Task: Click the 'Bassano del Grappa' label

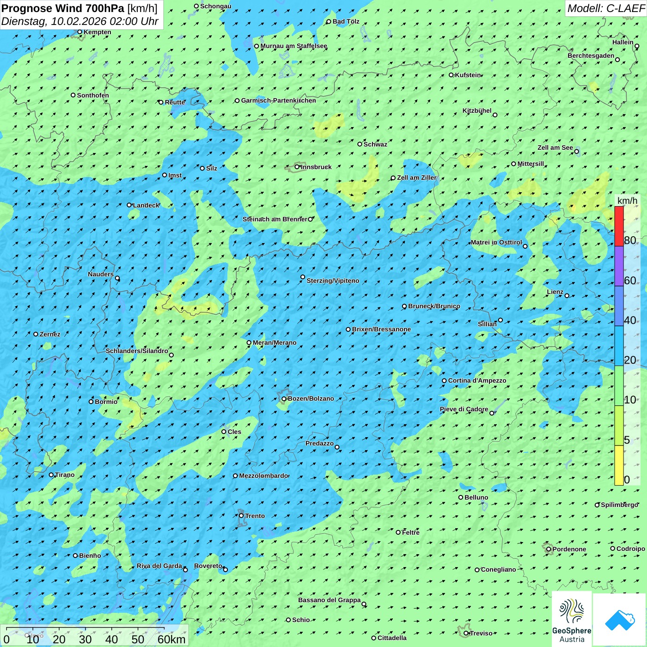Action: tap(329, 600)
